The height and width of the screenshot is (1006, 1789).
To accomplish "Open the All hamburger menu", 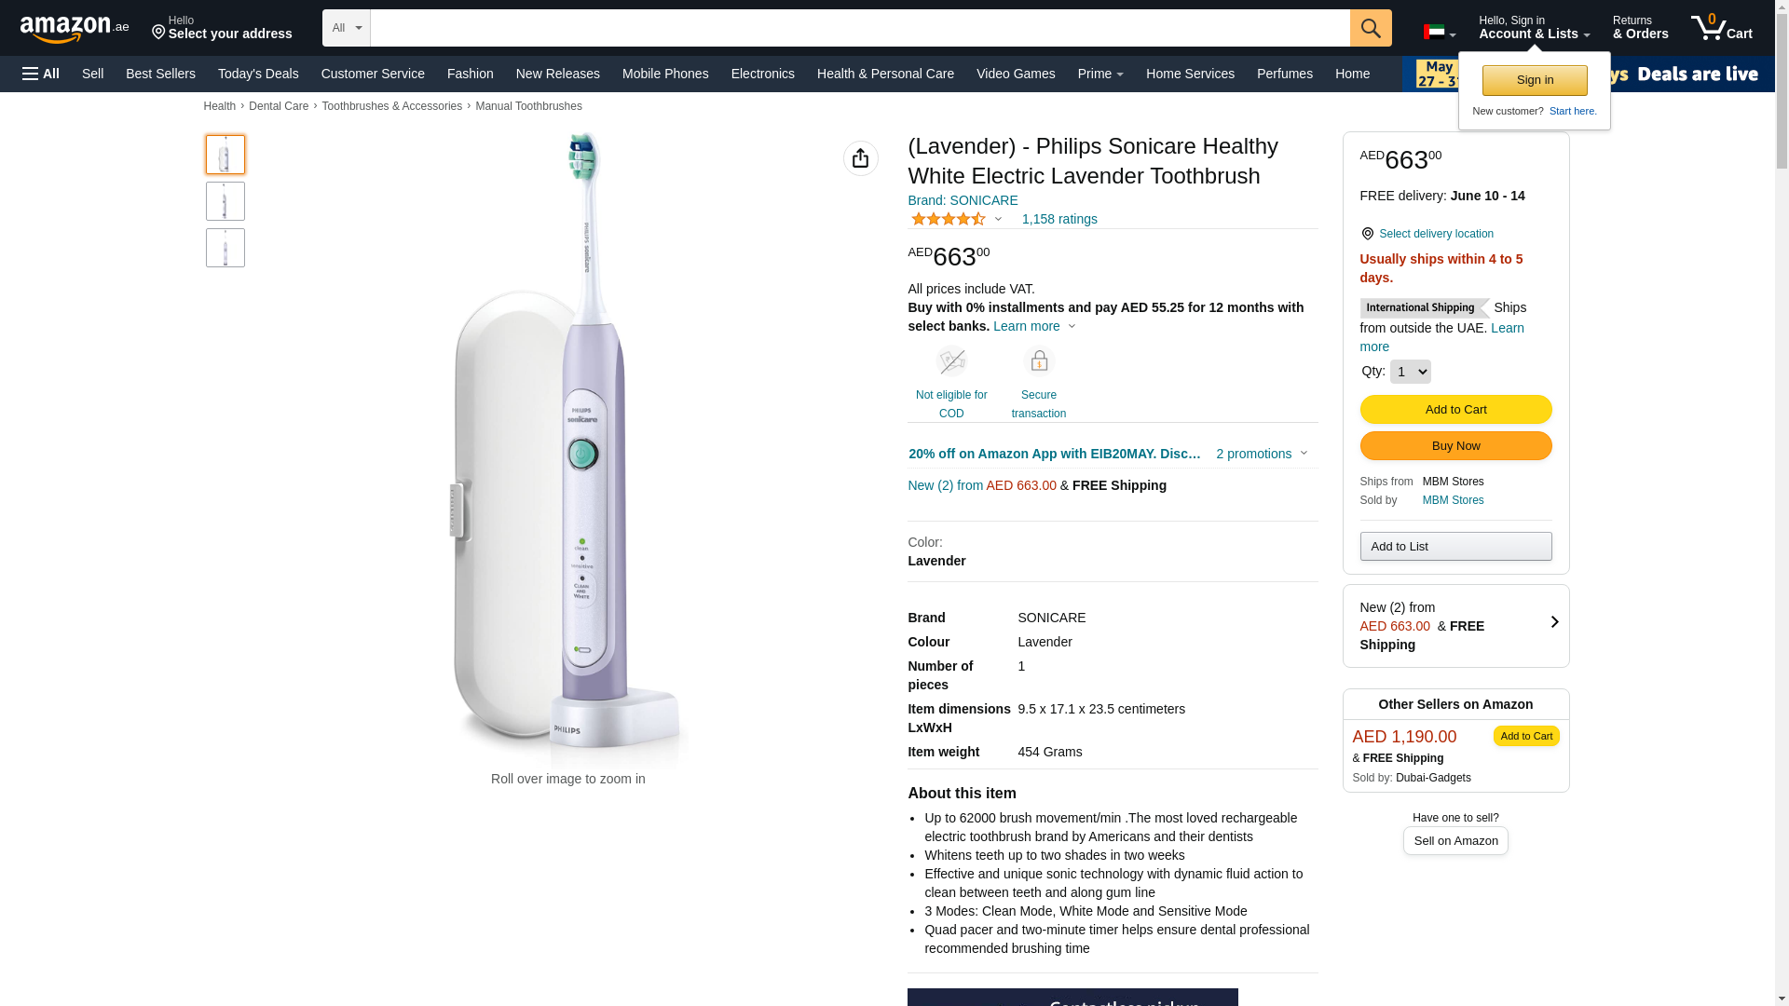I will coord(41,74).
